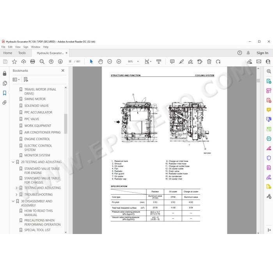The image size is (273, 273).
Task: Choose the selection arrow tool
Action: 91,62
